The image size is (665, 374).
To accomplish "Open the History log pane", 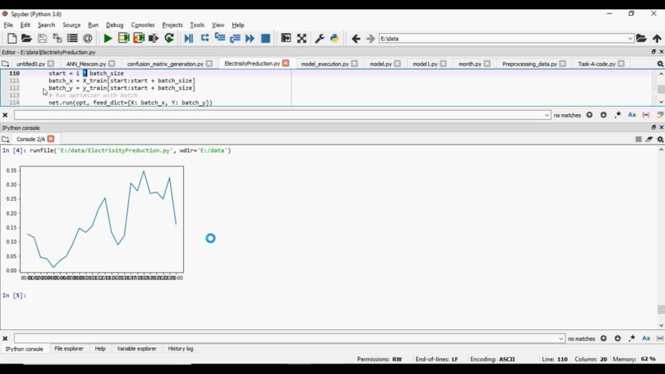I will [180, 349].
